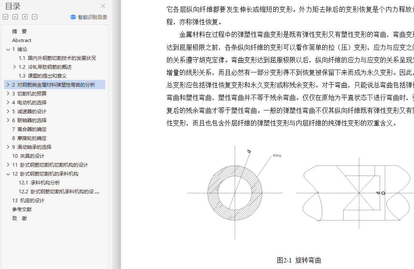Image resolution: width=414 pixels, height=269 pixels.
Task: Expand 11 卧式钢筋切割机切割机构的设计 chapter
Action: tap(8, 165)
